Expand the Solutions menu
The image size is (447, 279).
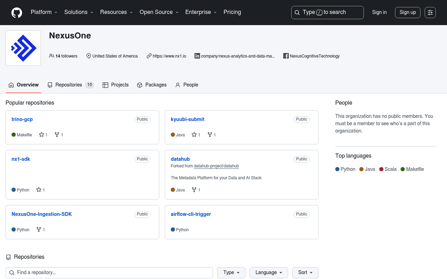coord(79,12)
